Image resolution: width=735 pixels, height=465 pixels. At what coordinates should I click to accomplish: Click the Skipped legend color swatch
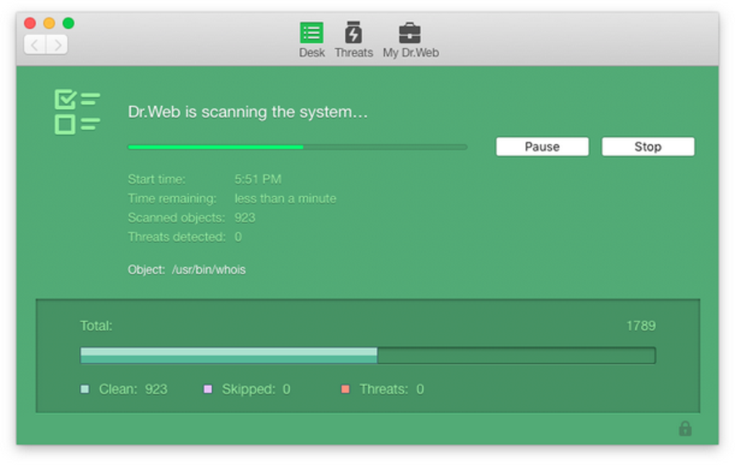pos(208,389)
